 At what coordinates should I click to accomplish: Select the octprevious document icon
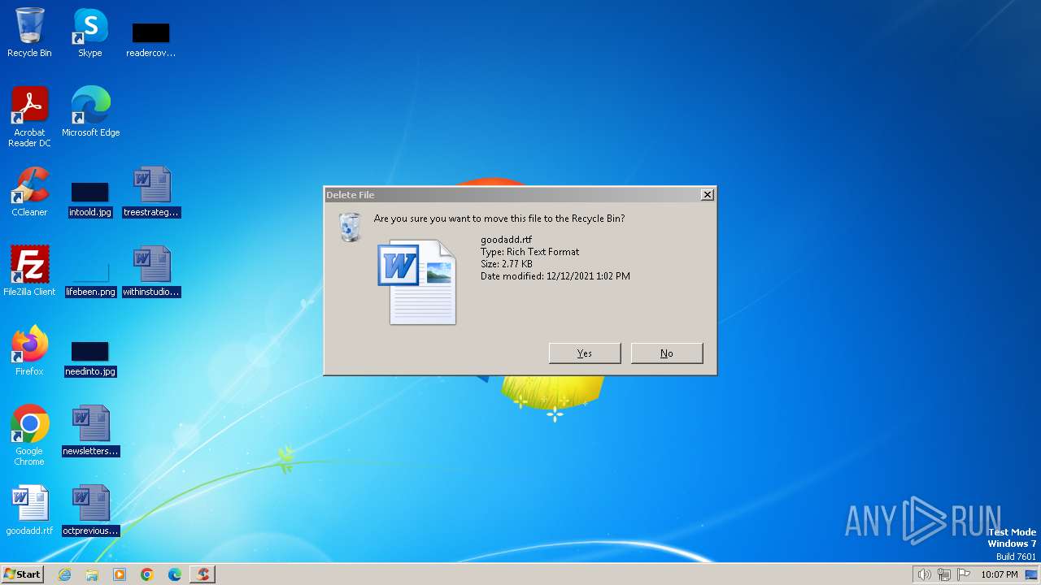(90, 510)
